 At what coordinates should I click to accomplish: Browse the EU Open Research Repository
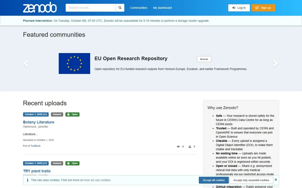[x=204, y=59]
